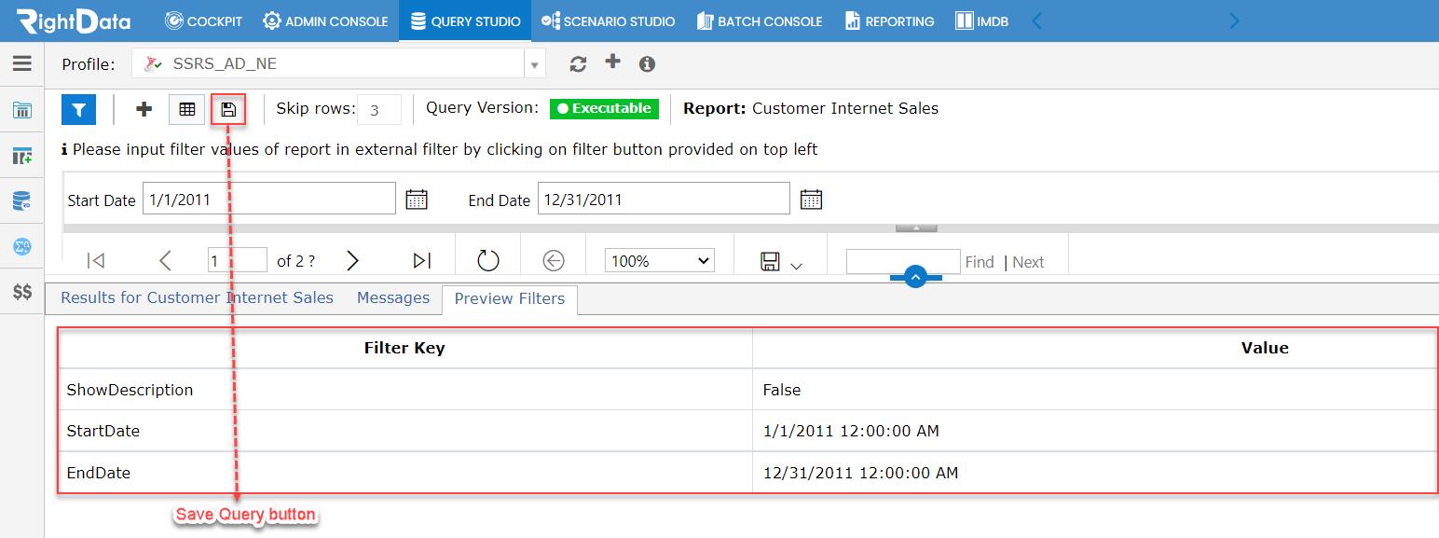Image resolution: width=1439 pixels, height=538 pixels.
Task: Collapse the panel with blue chevron handle
Action: (915, 277)
